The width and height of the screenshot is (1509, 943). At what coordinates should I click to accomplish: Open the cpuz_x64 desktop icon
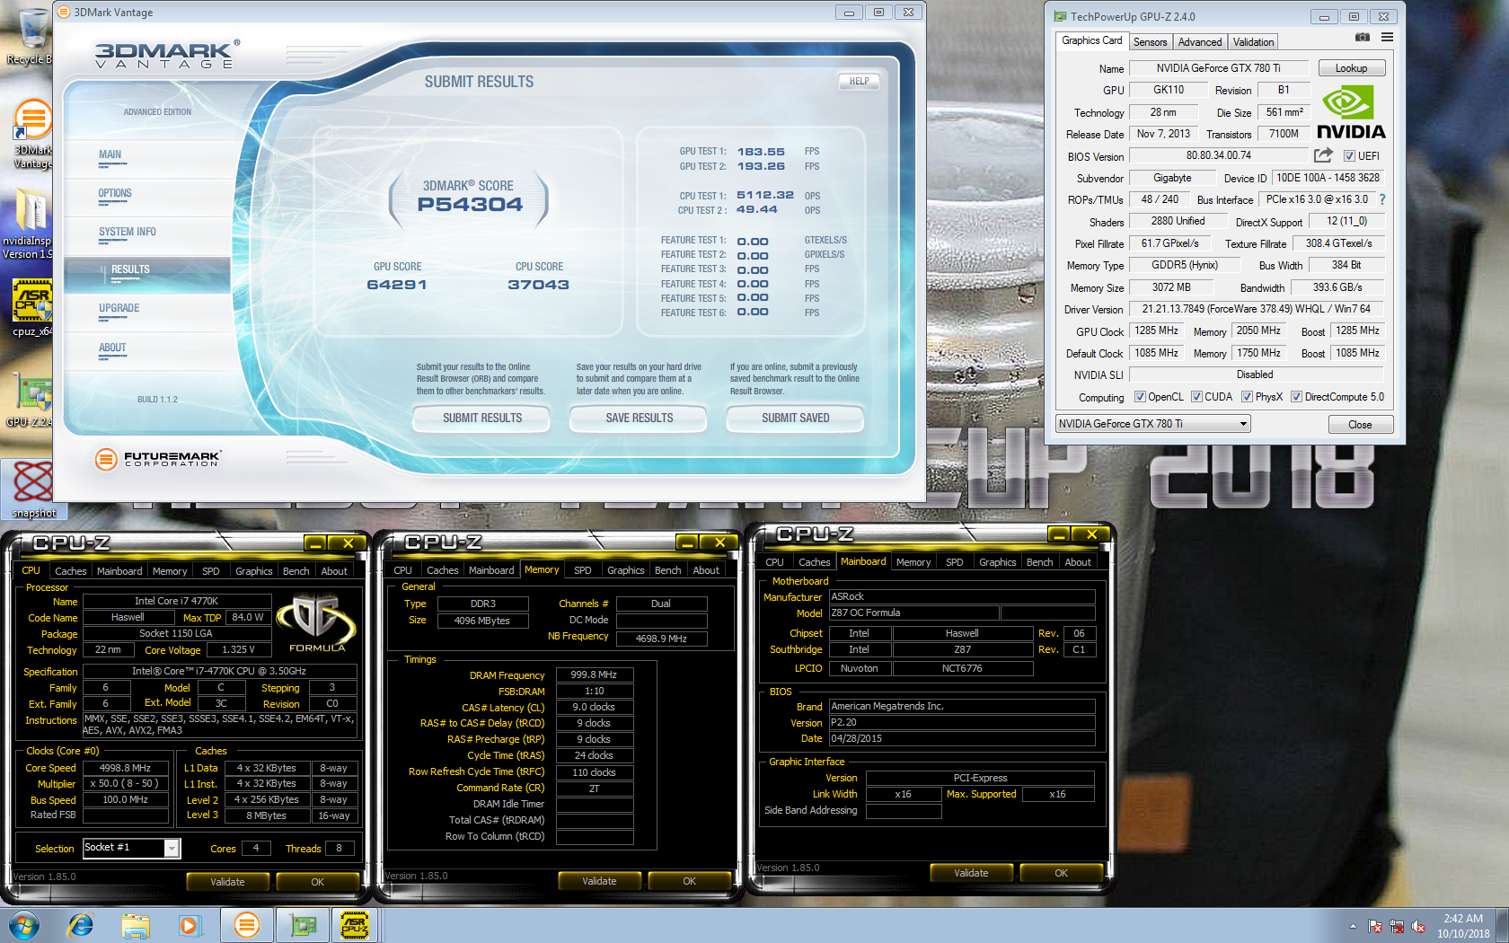[32, 307]
